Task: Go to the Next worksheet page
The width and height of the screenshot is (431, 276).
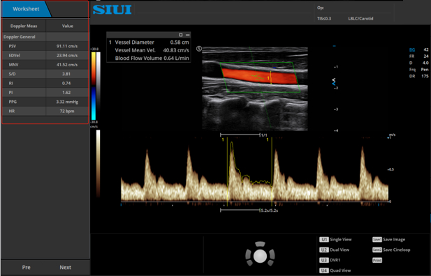Action: pos(66,267)
